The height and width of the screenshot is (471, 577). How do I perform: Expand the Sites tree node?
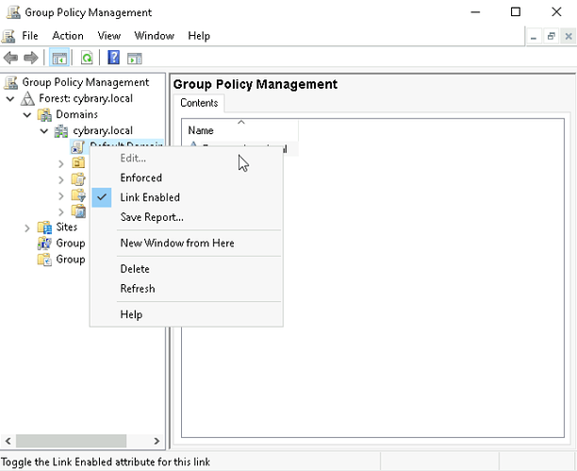click(x=27, y=227)
